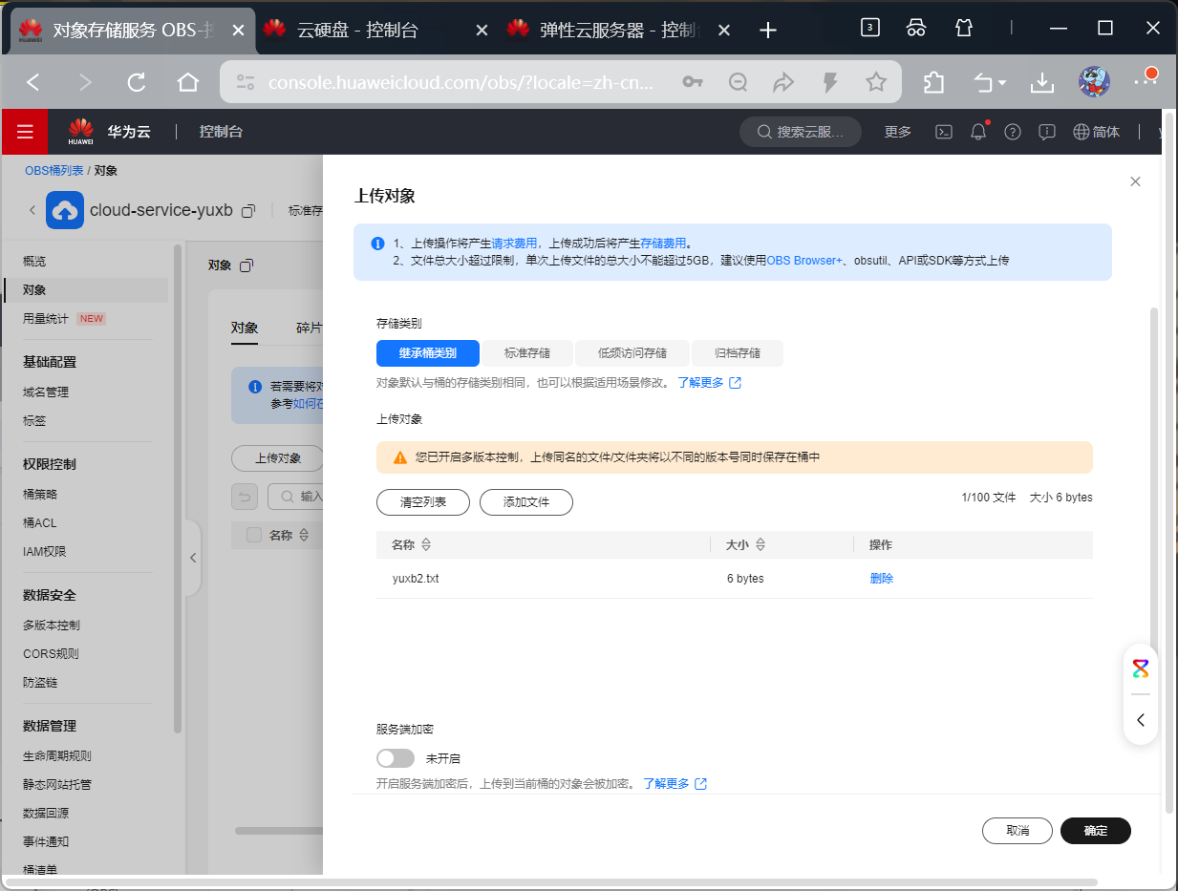The width and height of the screenshot is (1178, 891).
Task: Click the blue bucket cloud icon
Action: 65,210
